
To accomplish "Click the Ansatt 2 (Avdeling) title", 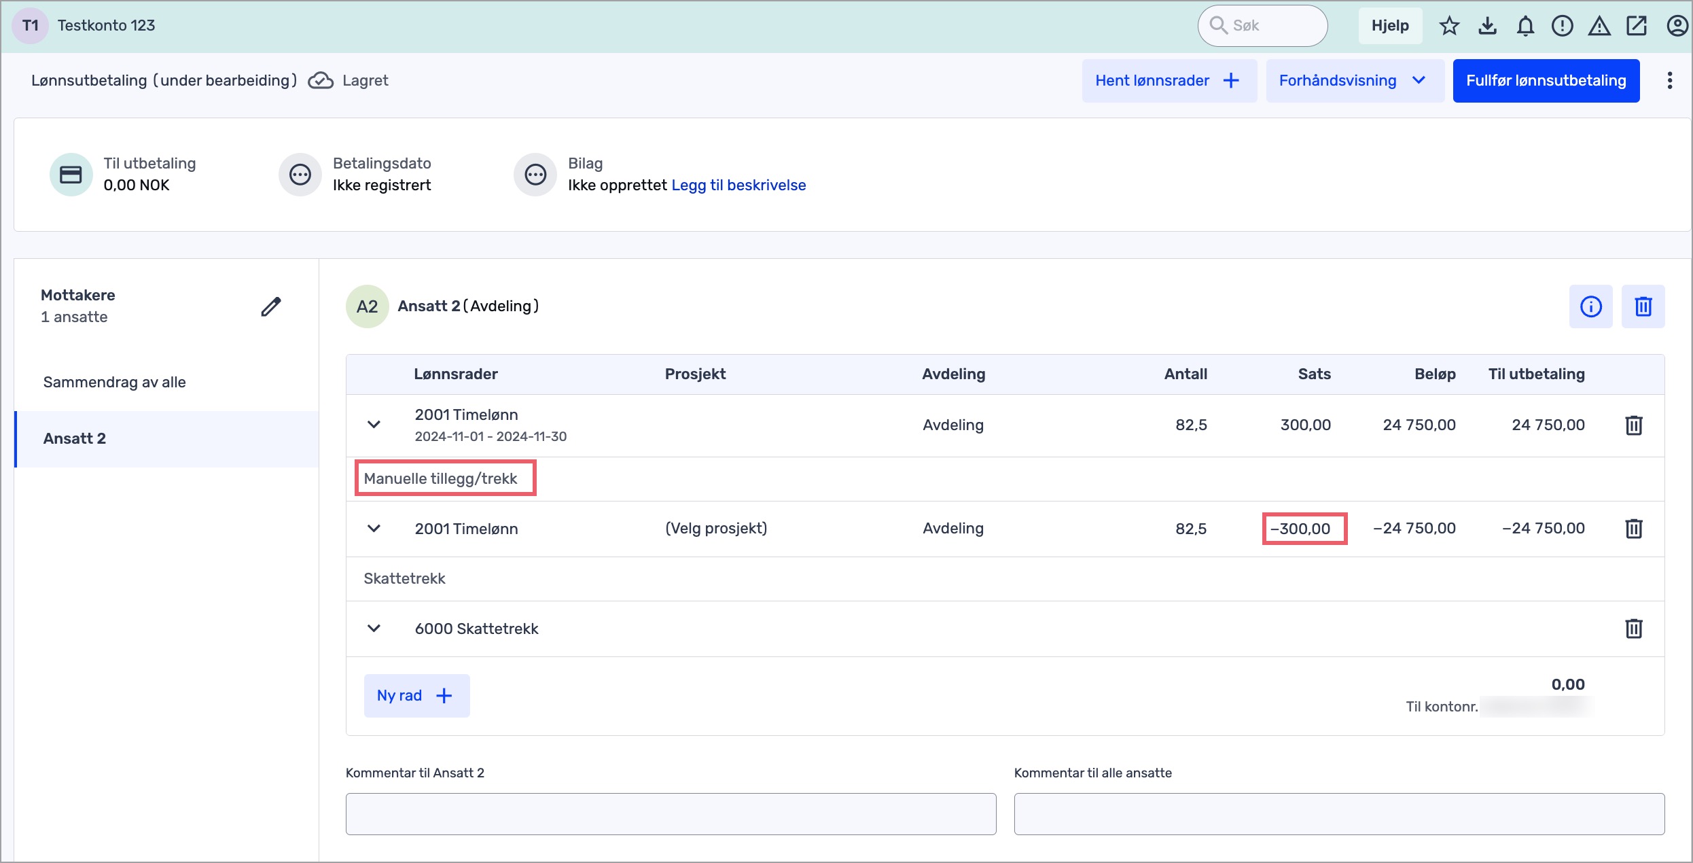I will (468, 306).
